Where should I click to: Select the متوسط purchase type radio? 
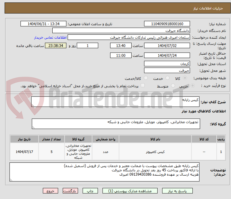click(173, 86)
